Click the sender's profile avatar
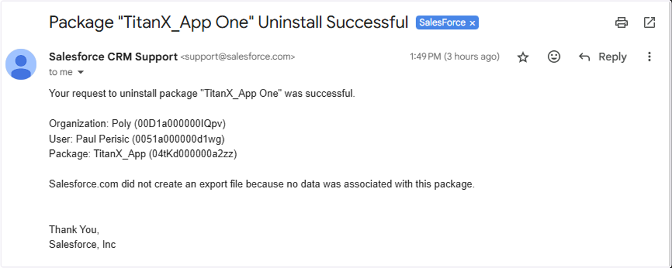This screenshot has width=672, height=268. pyautogui.click(x=21, y=64)
